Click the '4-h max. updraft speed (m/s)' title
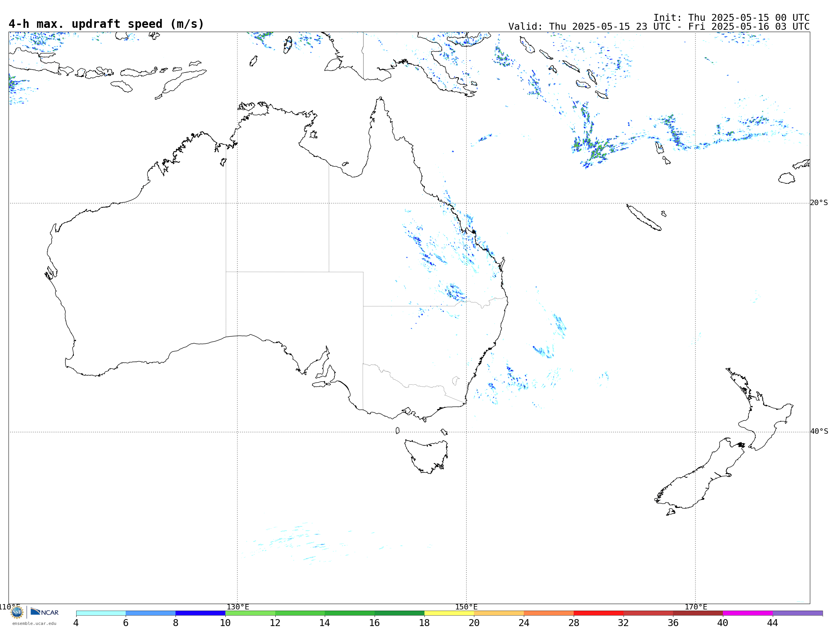This screenshot has height=628, width=835. 106,24
